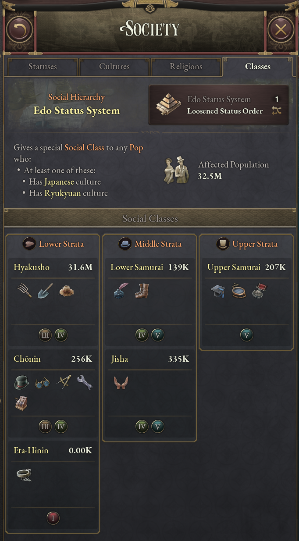
Task: Click the pyramid law icon
Action: 168,104
